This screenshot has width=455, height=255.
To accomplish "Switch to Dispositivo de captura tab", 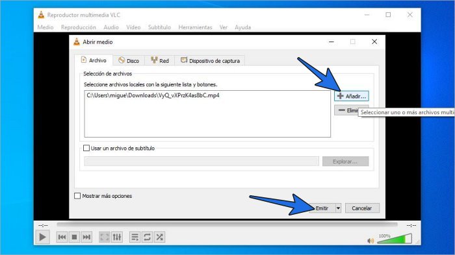I will [x=211, y=61].
